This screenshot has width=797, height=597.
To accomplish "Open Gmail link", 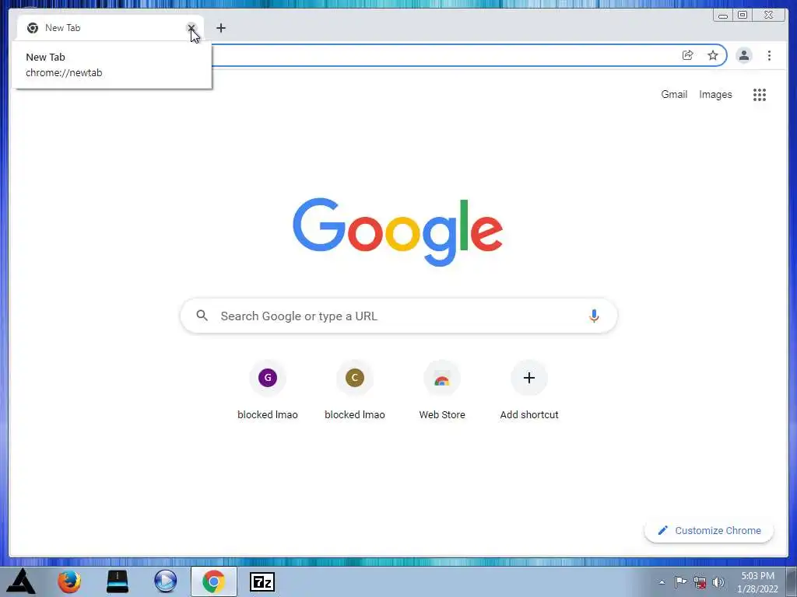I will (674, 94).
